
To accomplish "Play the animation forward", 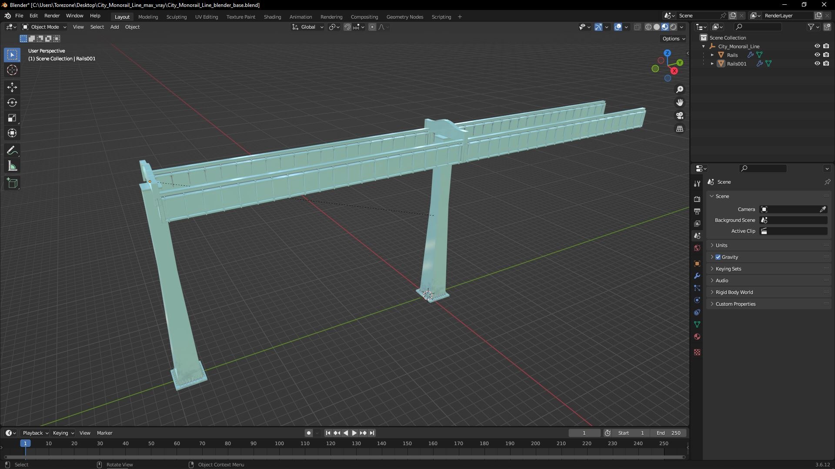I will (x=354, y=433).
